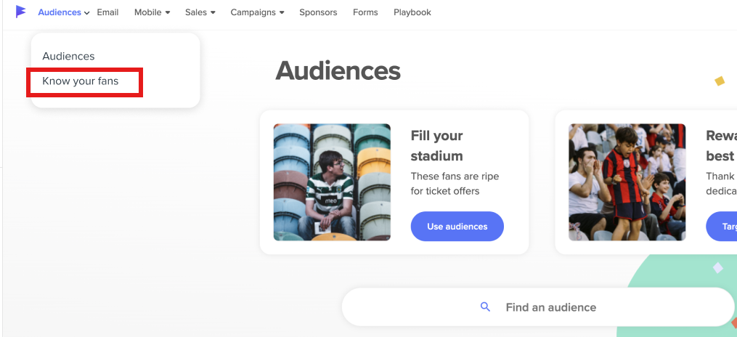Choose Know your fans menu entry
Screen dimensions: 737x337
80,81
